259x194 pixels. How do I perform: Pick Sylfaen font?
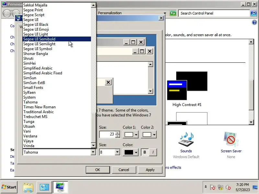tap(57, 92)
